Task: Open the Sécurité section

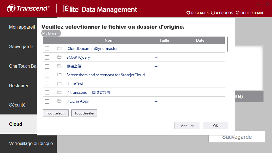Action: [17, 105]
